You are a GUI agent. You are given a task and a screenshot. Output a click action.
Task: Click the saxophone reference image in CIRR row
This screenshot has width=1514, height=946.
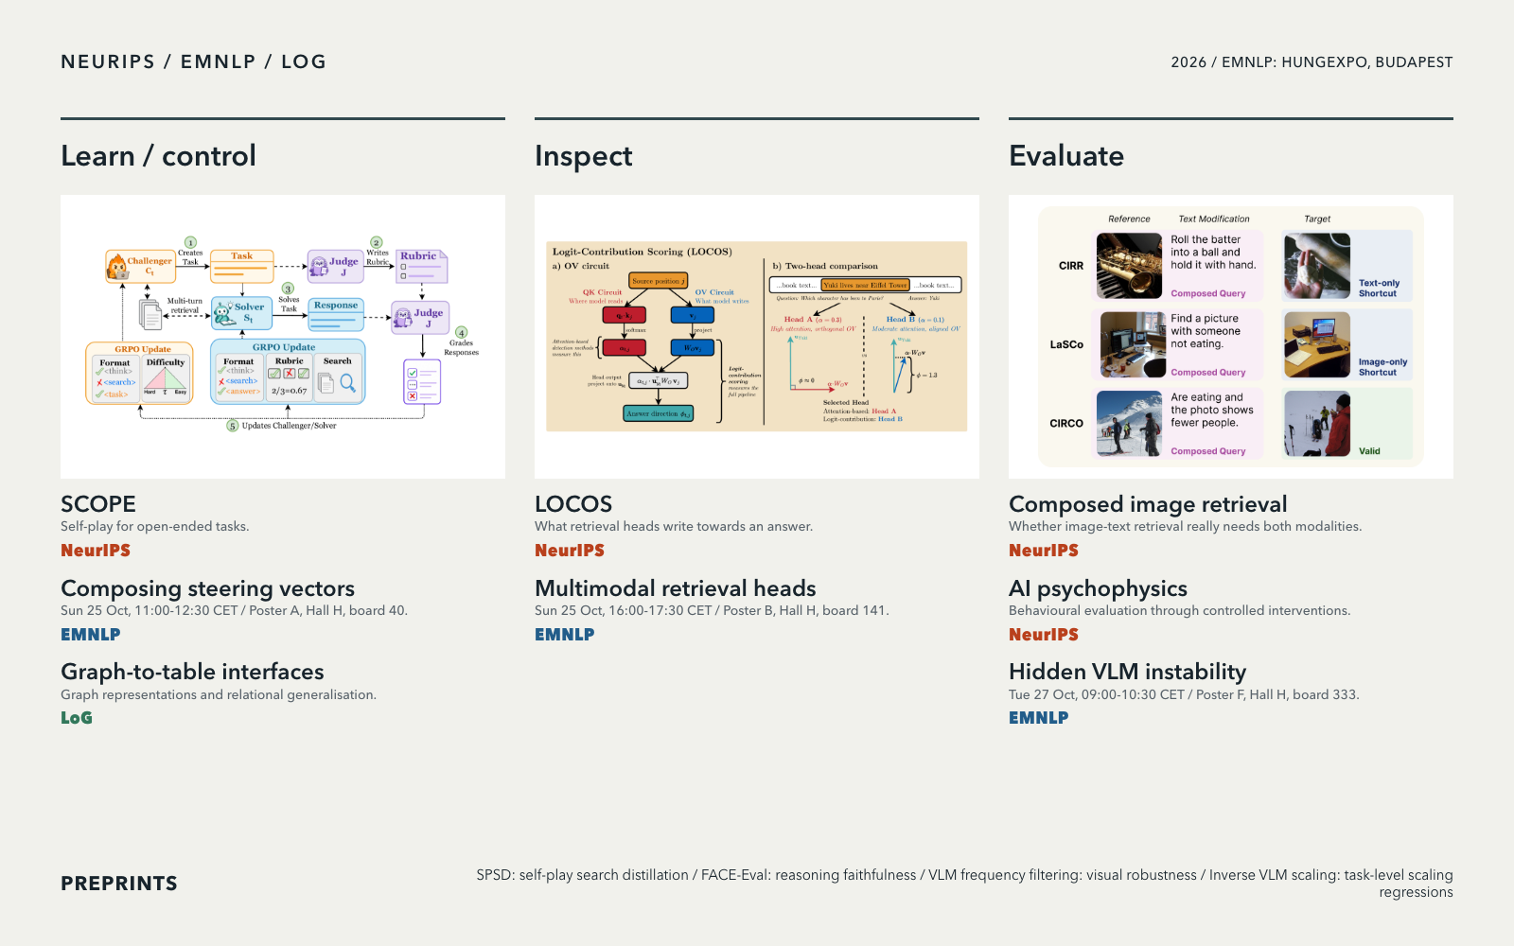pos(1129,266)
